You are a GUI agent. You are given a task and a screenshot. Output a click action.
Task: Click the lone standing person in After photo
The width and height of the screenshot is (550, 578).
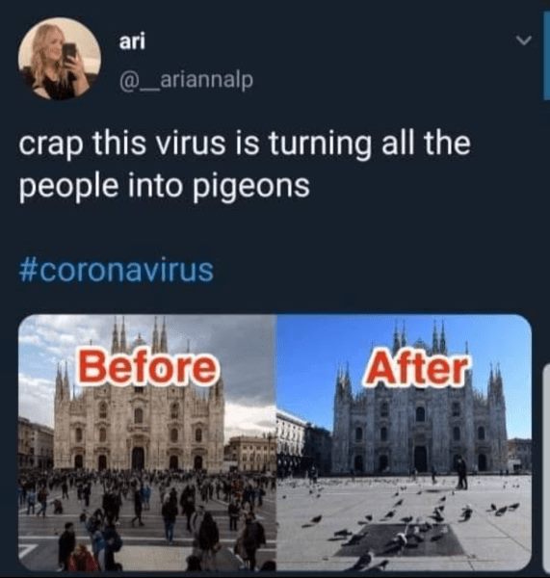tap(460, 471)
